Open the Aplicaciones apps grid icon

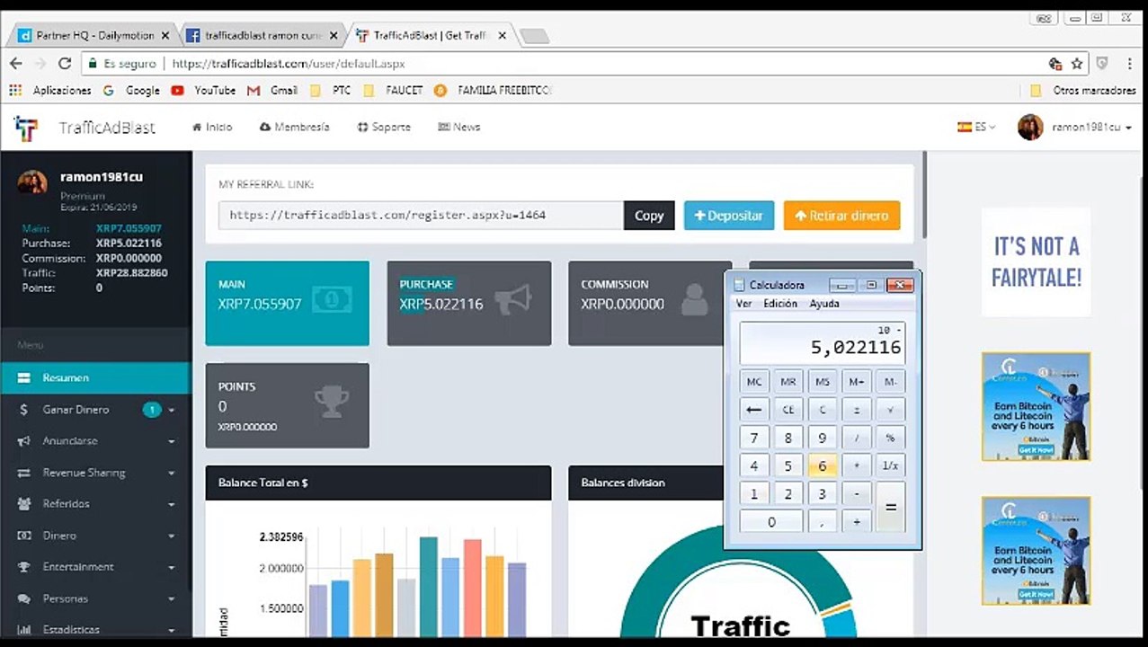15,90
